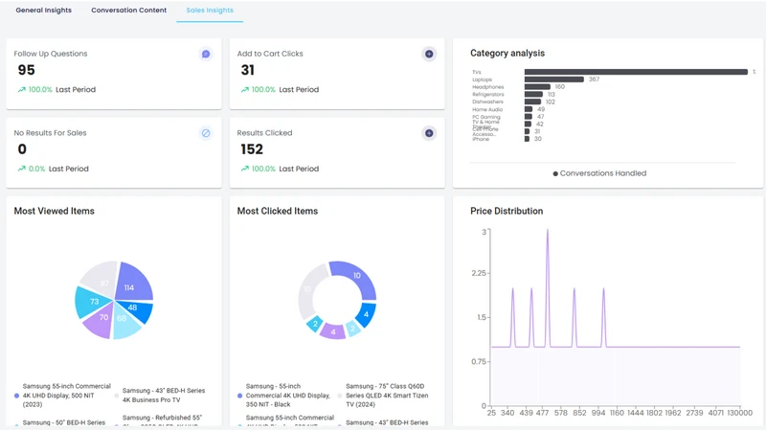Click the lilac 4 segment in Most Clicked donut

coord(332,331)
